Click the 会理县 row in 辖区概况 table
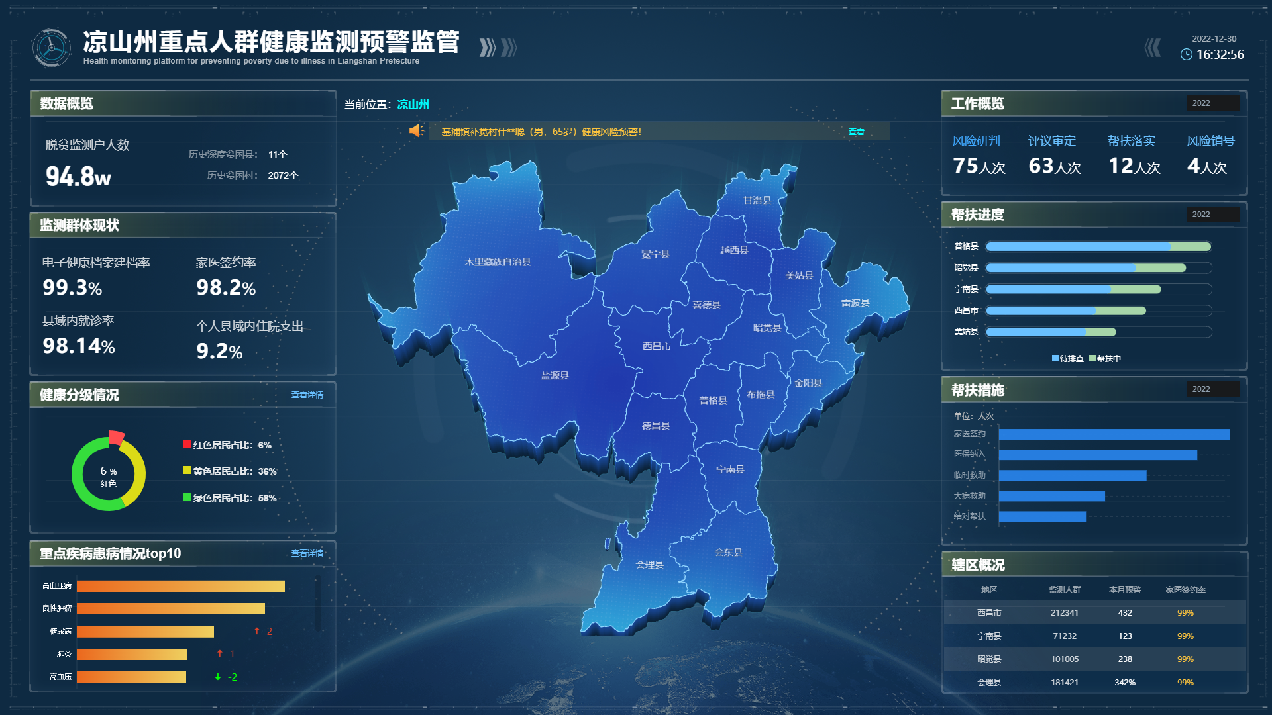The width and height of the screenshot is (1272, 715). [1094, 682]
